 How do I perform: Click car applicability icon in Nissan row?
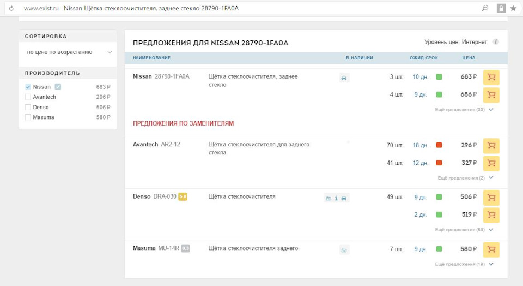(x=344, y=78)
